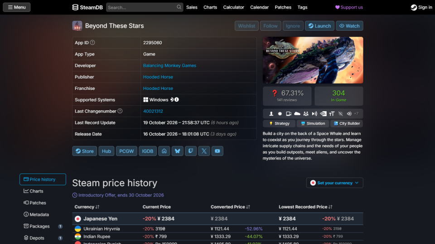Viewport: 435px width, 244px height.
Task: Toggle Watch for this game
Action: click(x=349, y=26)
